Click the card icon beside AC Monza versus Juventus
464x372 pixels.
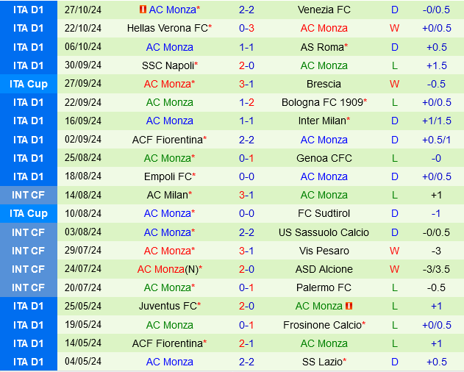pyautogui.click(x=349, y=306)
